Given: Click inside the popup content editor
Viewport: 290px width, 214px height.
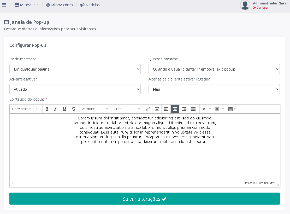Looking at the screenshot, I should (145, 146).
